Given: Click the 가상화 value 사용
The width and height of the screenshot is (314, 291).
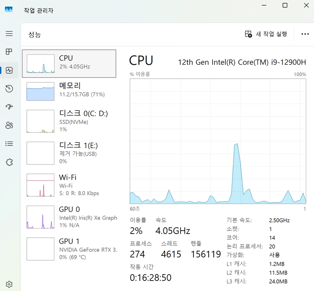Looking at the screenshot, I should 274,255.
